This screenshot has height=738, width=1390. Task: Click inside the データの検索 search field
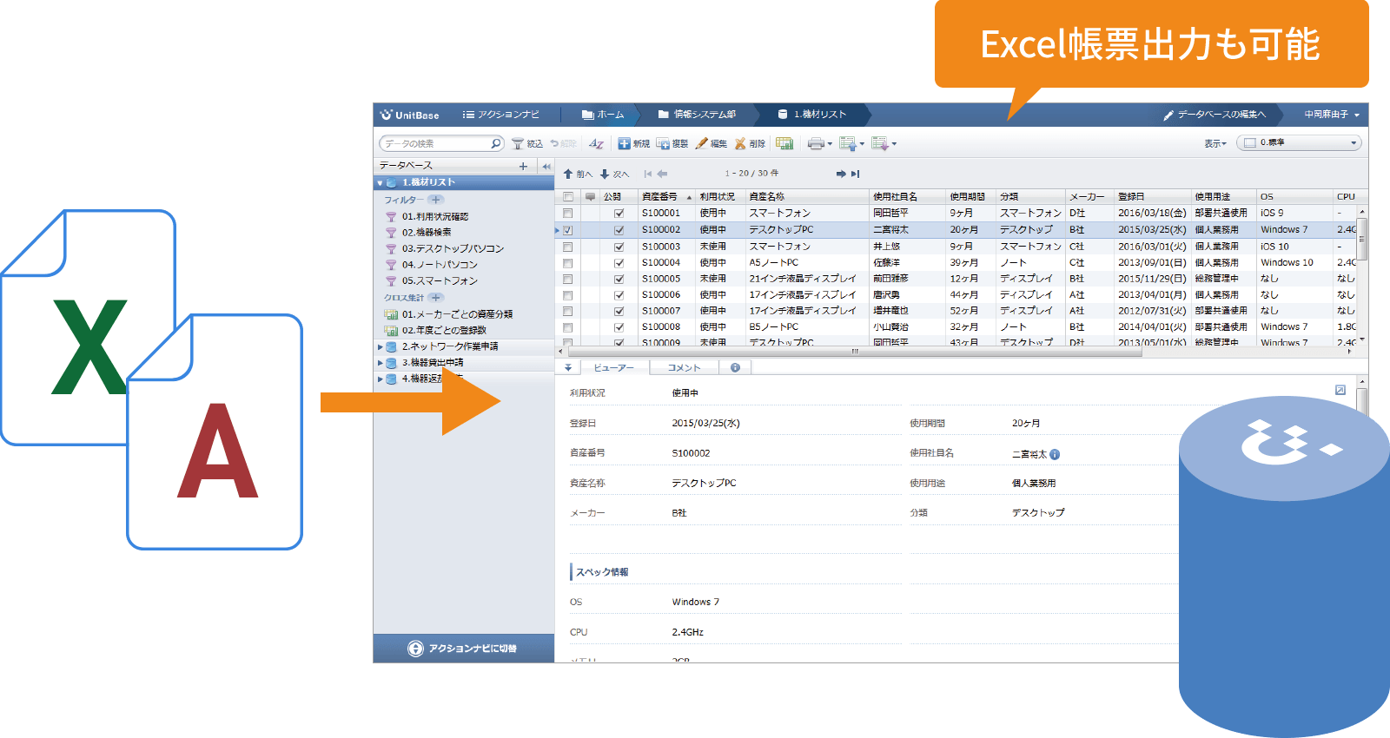point(436,144)
